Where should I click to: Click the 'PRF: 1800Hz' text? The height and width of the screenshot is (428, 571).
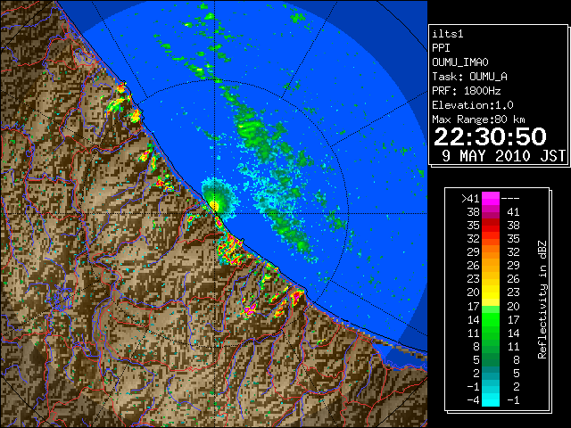tap(467, 91)
